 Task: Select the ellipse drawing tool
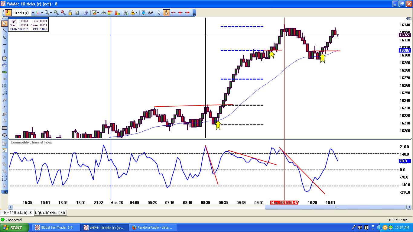(x=4, y=135)
